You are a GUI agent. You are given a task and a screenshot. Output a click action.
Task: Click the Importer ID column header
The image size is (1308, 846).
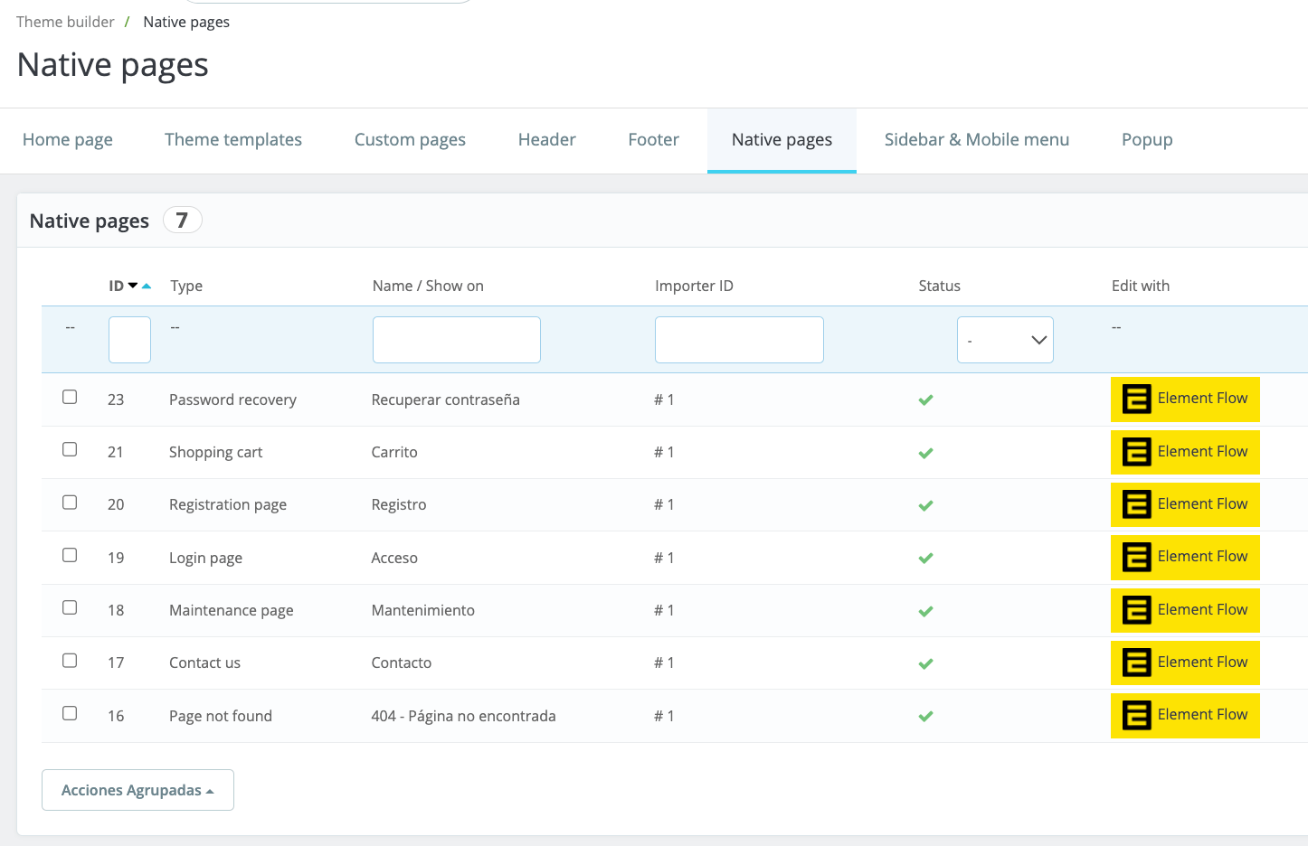pyautogui.click(x=694, y=286)
